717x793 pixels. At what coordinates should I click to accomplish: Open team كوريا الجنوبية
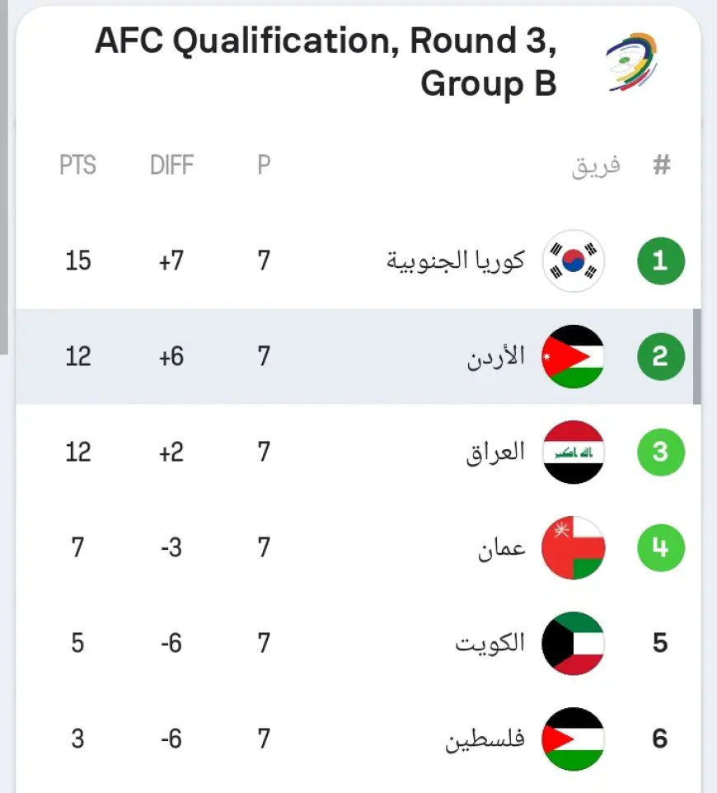[456, 261]
